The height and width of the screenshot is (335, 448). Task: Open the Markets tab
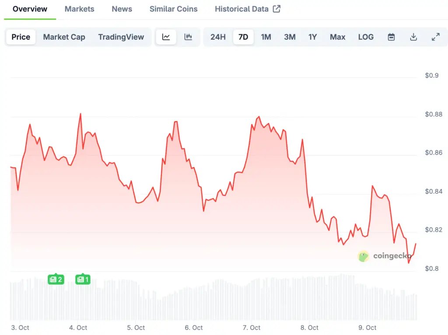[79, 9]
